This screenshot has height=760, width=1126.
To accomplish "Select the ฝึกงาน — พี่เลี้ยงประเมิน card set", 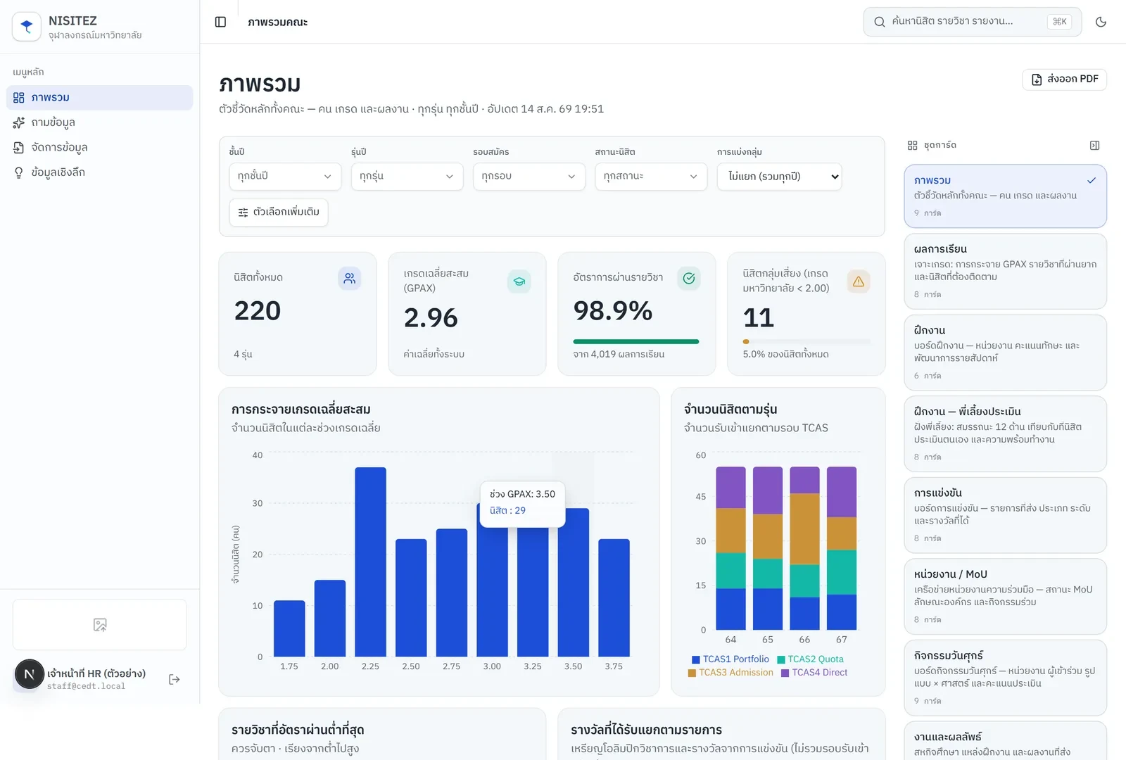I will pyautogui.click(x=1005, y=433).
